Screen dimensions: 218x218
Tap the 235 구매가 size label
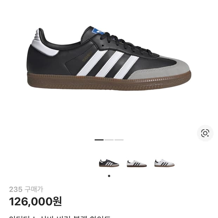pos(26,190)
